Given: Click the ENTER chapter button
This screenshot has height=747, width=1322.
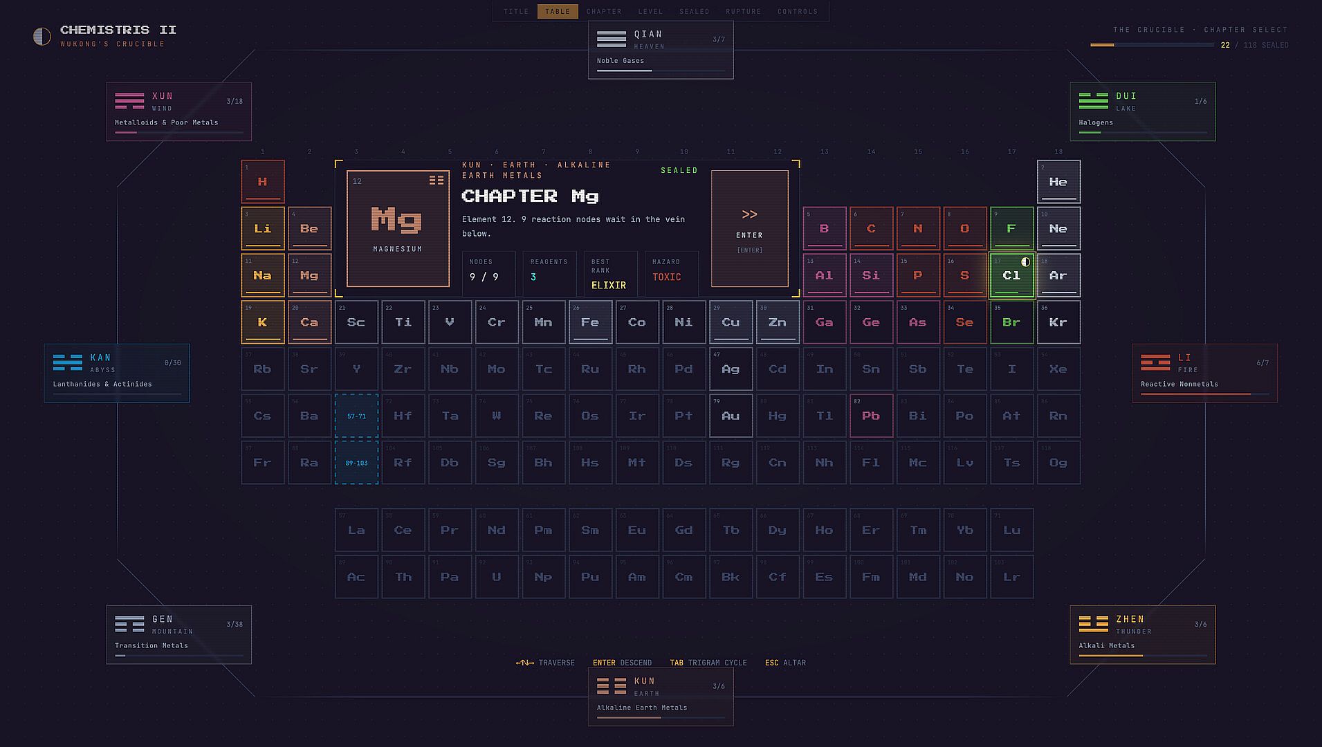Looking at the screenshot, I should click(750, 228).
